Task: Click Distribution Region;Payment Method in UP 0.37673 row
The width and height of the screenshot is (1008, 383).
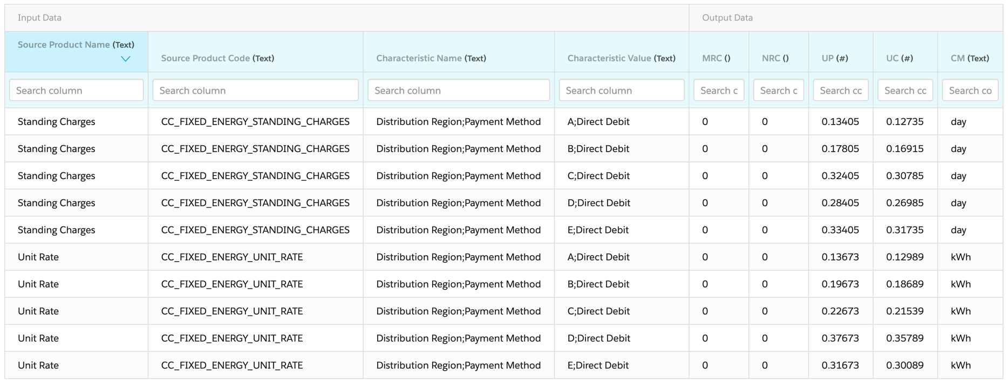Action: (458, 338)
